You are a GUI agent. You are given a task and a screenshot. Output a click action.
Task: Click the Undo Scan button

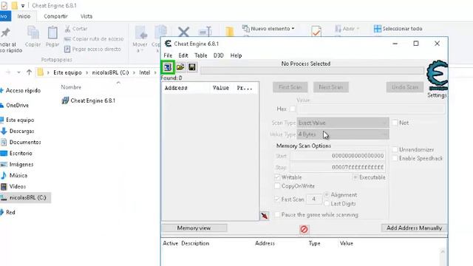pos(405,87)
